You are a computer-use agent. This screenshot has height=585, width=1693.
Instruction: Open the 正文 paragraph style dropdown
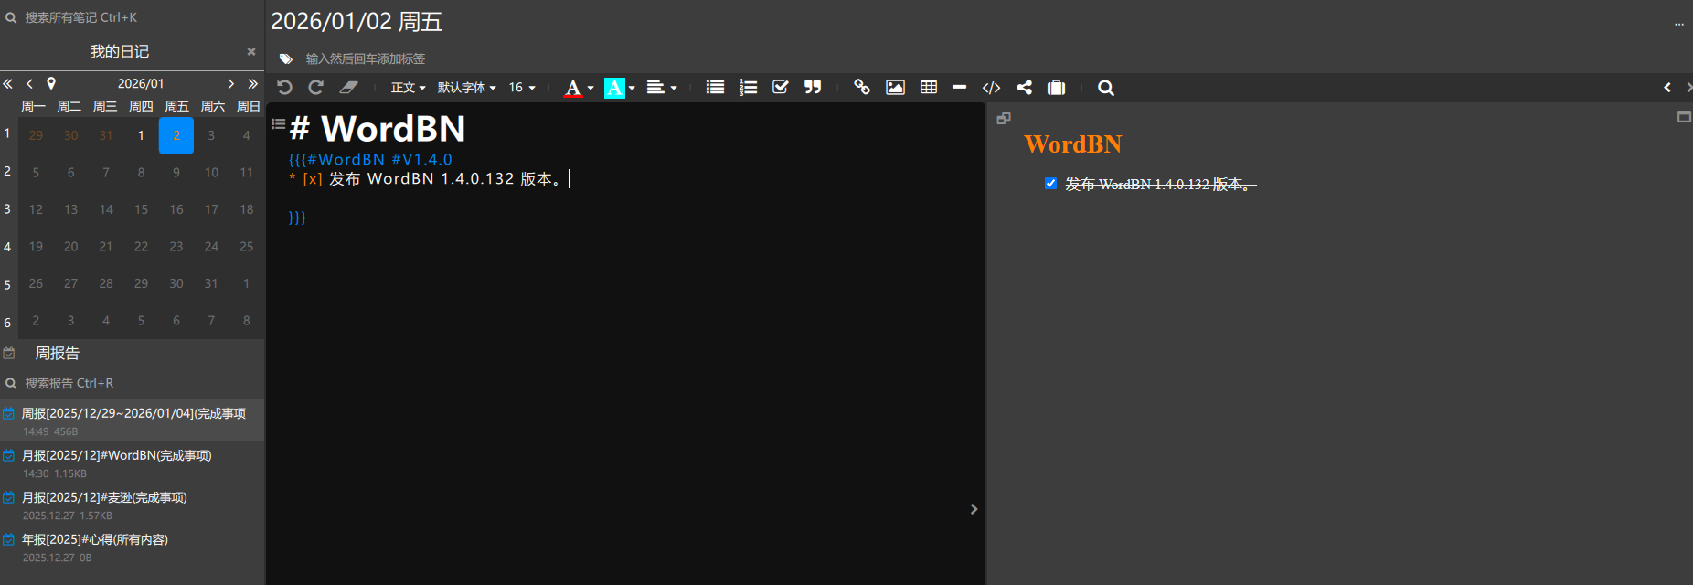coord(408,88)
